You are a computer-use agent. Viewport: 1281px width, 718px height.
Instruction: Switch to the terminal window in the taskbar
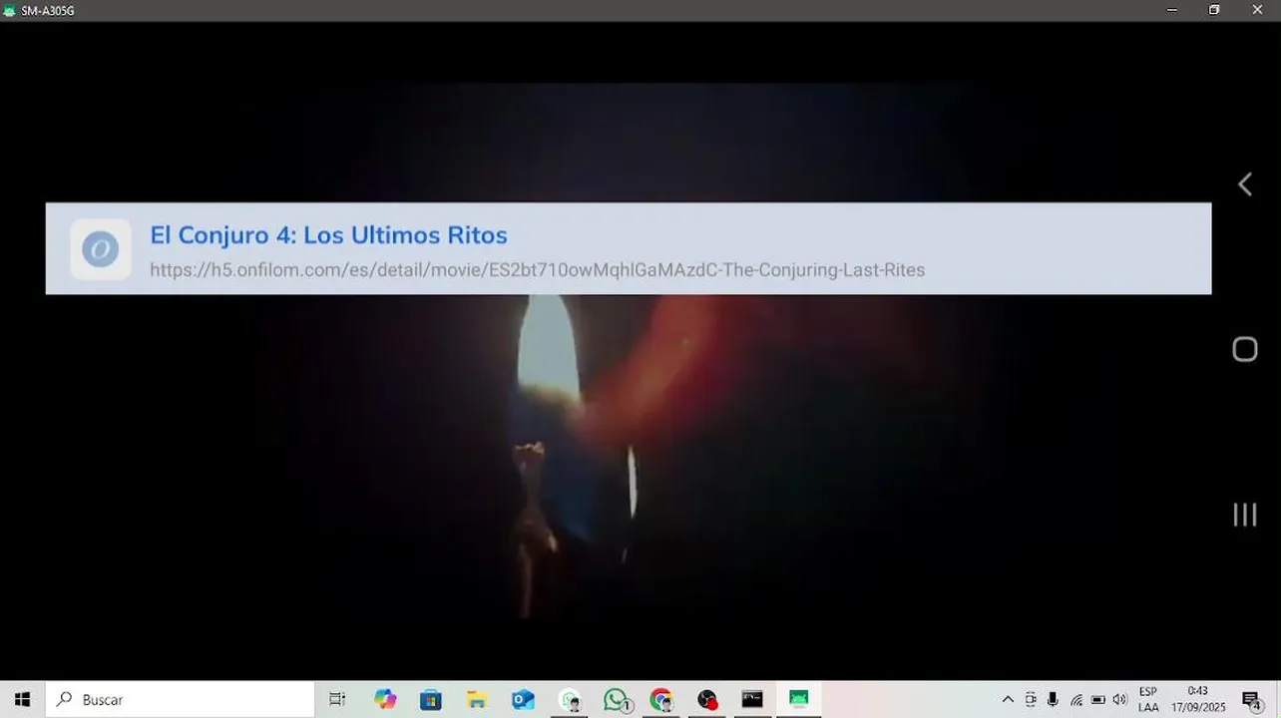pos(752,700)
